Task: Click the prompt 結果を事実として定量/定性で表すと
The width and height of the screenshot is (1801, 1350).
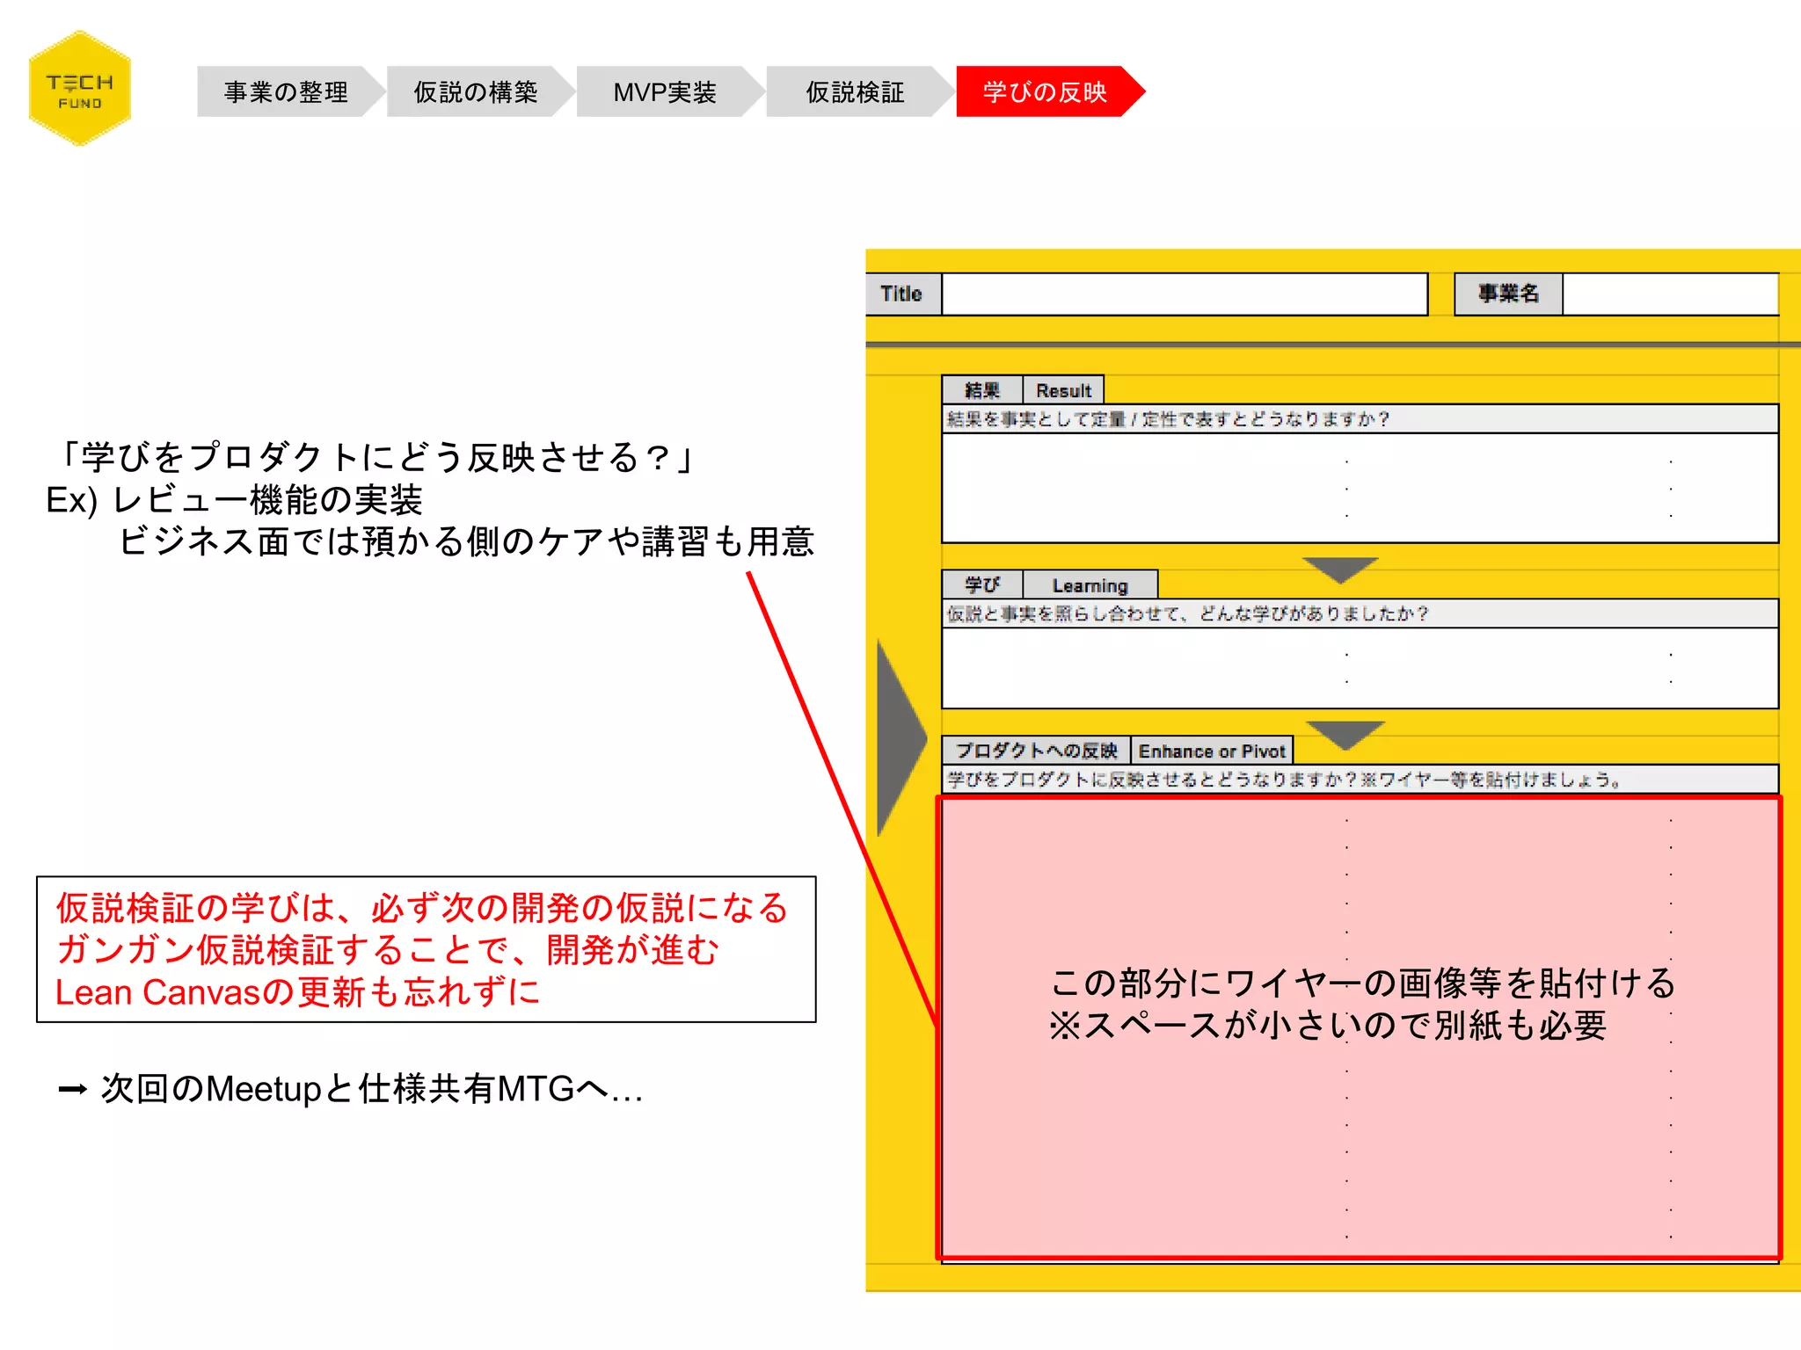Action: 1168,419
